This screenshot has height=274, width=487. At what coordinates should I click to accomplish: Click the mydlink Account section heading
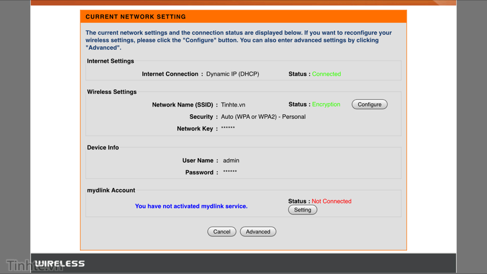coord(111,190)
